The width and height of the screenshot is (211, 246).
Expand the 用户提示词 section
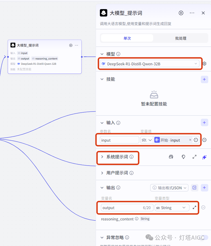click(102, 173)
